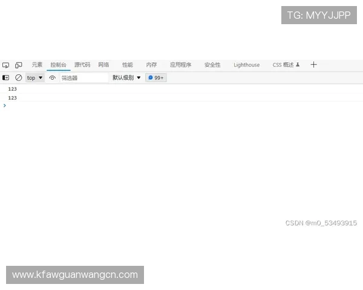Screen dimensions: 363x290
Task: Switch to the 网络 (Network) tab
Action: click(103, 65)
